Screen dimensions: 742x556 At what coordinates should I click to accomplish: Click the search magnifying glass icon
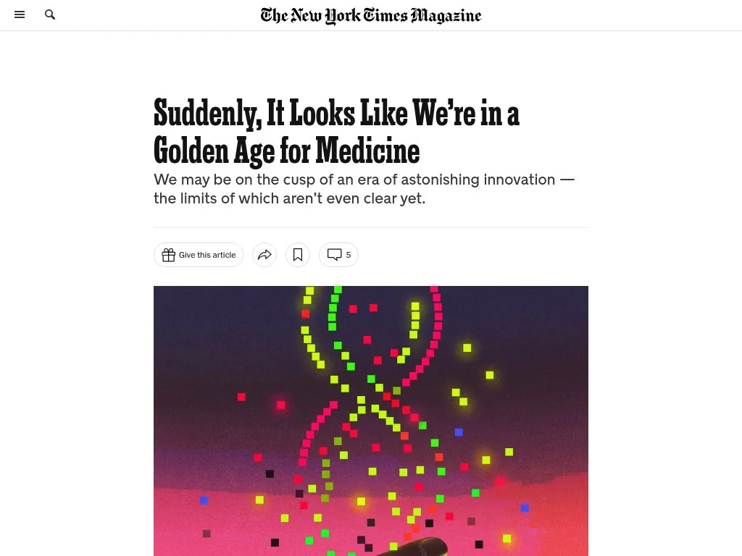(50, 14)
